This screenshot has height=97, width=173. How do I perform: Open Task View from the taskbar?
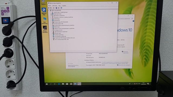pyautogui.click(x=55, y=84)
